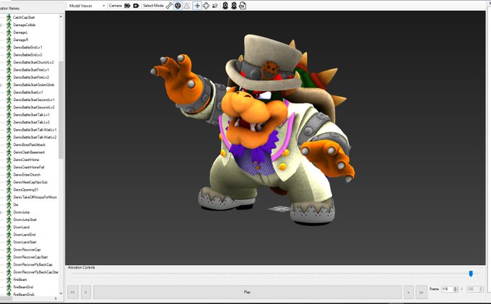Open the Model Viewer dropdown
491x304 pixels.
tap(87, 6)
